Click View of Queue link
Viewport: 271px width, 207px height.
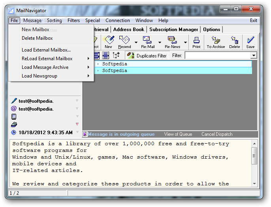pos(178,134)
